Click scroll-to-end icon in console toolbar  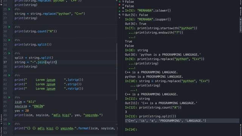(x=123, y=5)
